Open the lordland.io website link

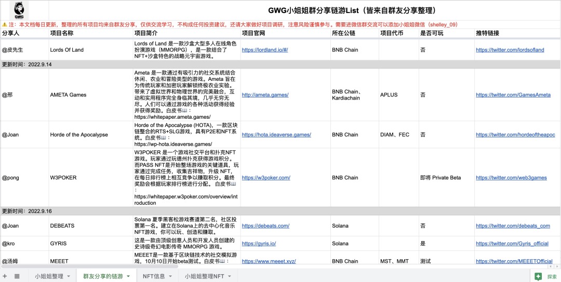coord(265,50)
